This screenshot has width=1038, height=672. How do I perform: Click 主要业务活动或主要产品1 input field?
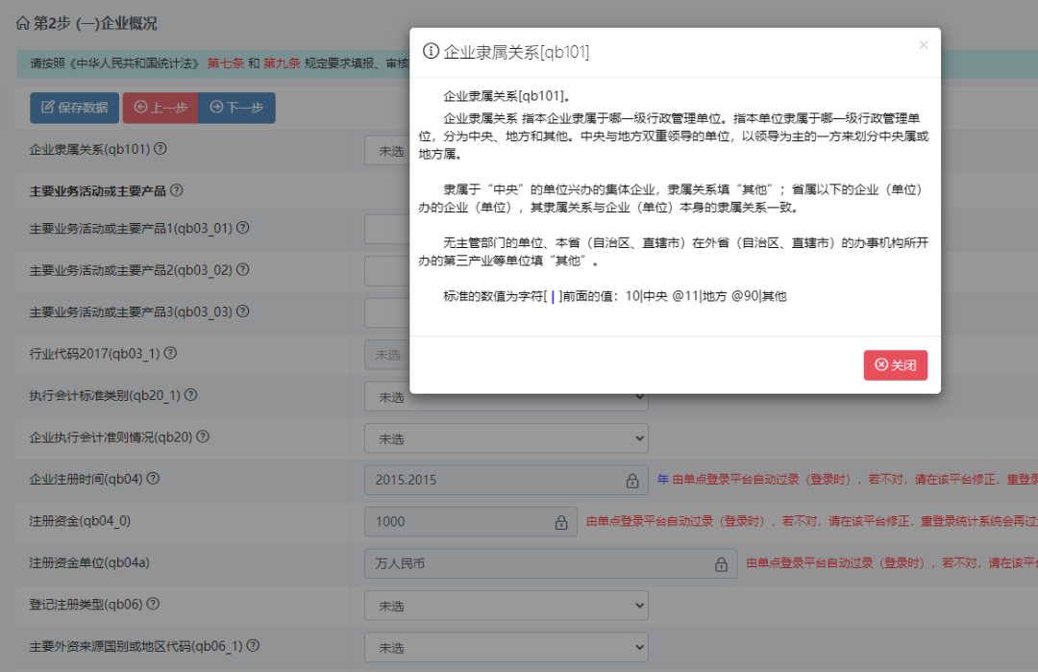point(387,229)
